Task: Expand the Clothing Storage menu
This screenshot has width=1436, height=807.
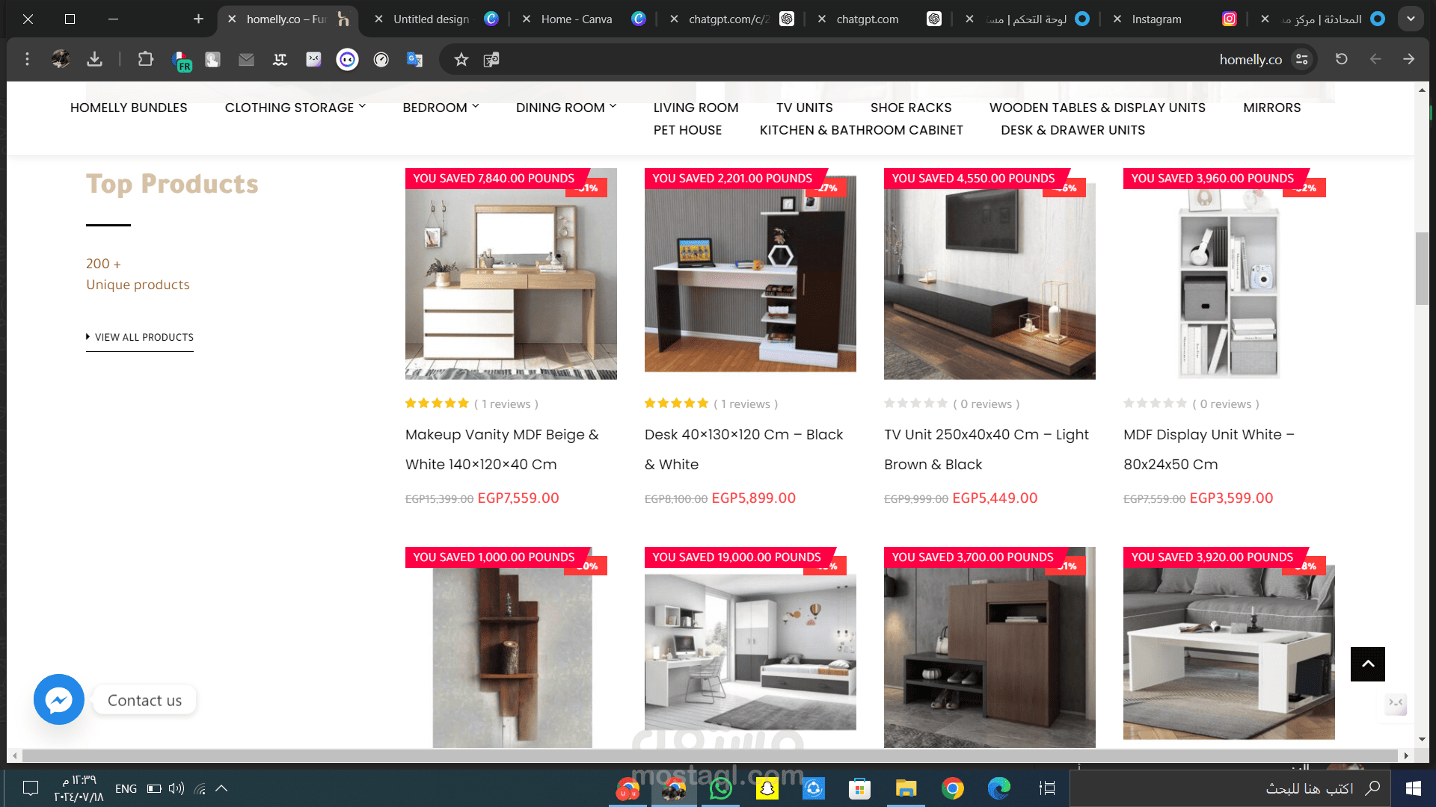Action: click(x=295, y=108)
